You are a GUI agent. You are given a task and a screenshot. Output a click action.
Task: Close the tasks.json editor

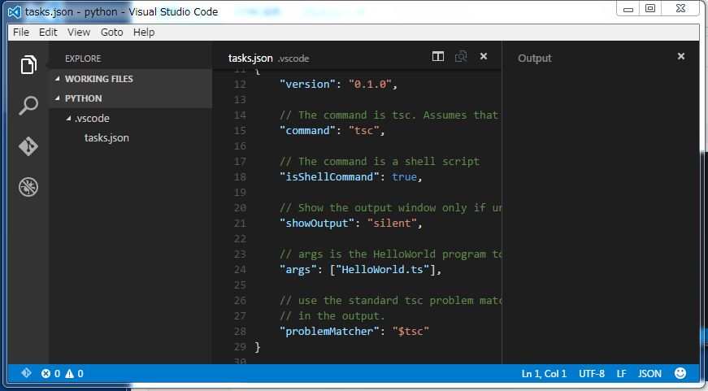click(484, 56)
